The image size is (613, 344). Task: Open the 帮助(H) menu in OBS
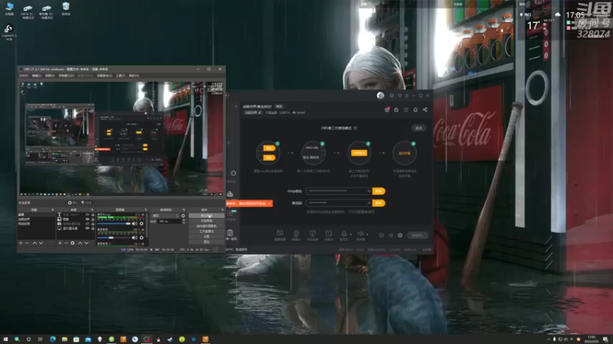click(x=133, y=75)
